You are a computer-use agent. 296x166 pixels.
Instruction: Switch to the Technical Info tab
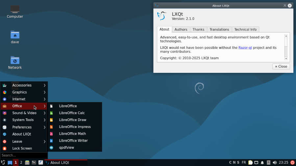(245, 30)
